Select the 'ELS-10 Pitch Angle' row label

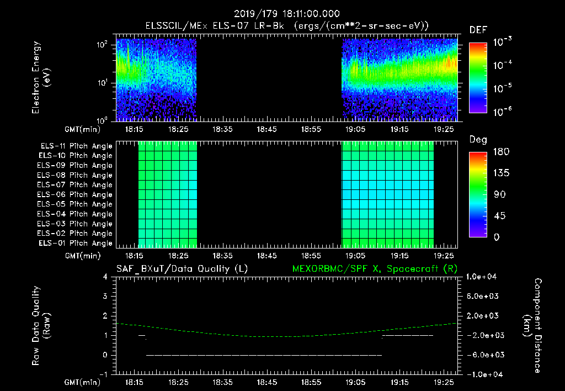(76, 156)
